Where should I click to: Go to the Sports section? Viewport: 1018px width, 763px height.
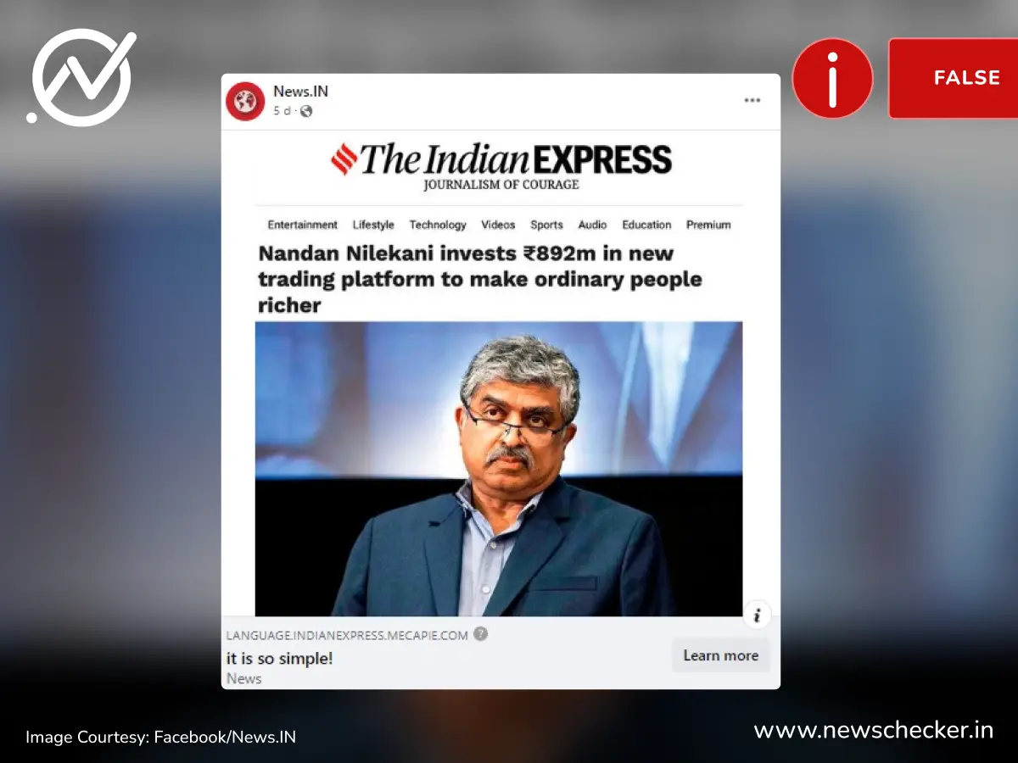(x=546, y=225)
